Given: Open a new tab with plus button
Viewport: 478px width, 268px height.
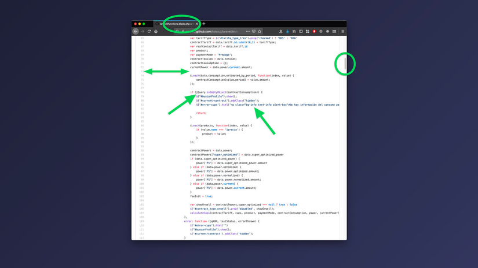Looking at the screenshot, I should 204,24.
